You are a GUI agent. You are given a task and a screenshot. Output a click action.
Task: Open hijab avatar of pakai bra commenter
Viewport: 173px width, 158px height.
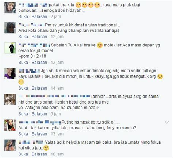click(10, 8)
